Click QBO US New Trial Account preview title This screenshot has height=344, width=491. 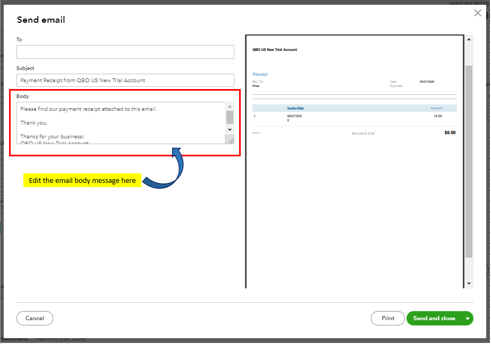pos(275,50)
